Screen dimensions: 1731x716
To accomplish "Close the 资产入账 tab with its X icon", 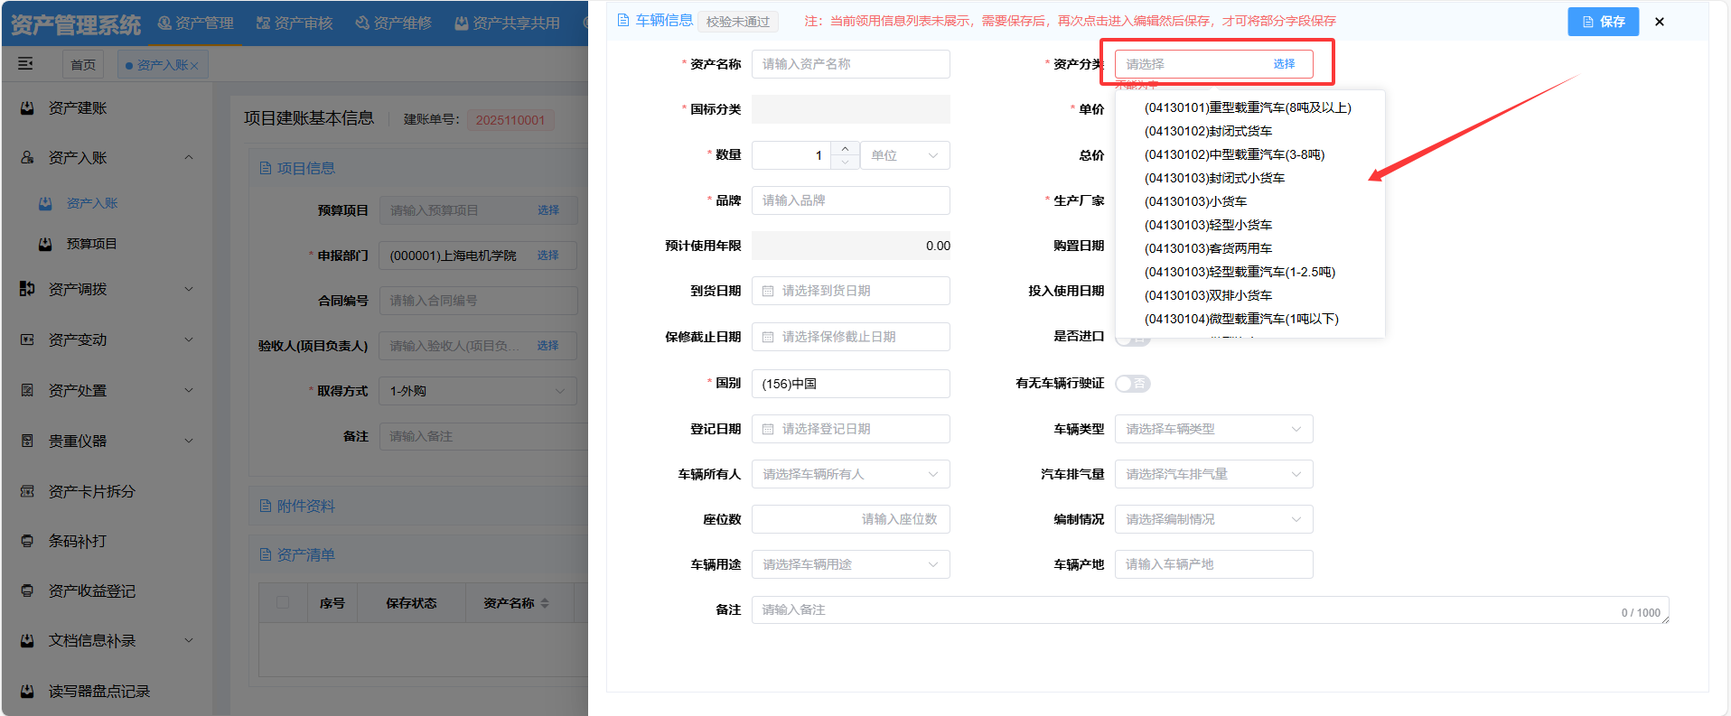I will pyautogui.click(x=194, y=65).
